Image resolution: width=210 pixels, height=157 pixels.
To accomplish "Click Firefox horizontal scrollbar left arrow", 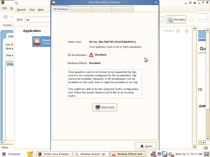I will coord(2,142).
